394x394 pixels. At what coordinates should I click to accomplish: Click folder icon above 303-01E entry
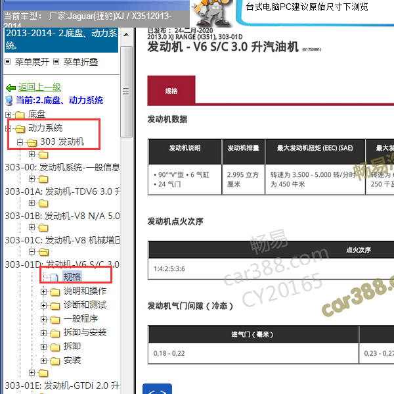pyautogui.click(x=43, y=373)
